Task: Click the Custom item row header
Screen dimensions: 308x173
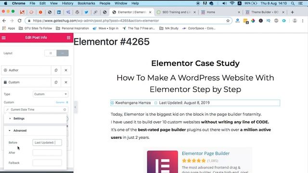Action: point(26,82)
